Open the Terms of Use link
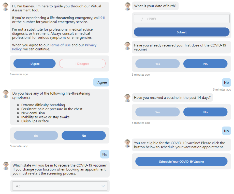The width and height of the screenshot is (234, 194). [60, 45]
